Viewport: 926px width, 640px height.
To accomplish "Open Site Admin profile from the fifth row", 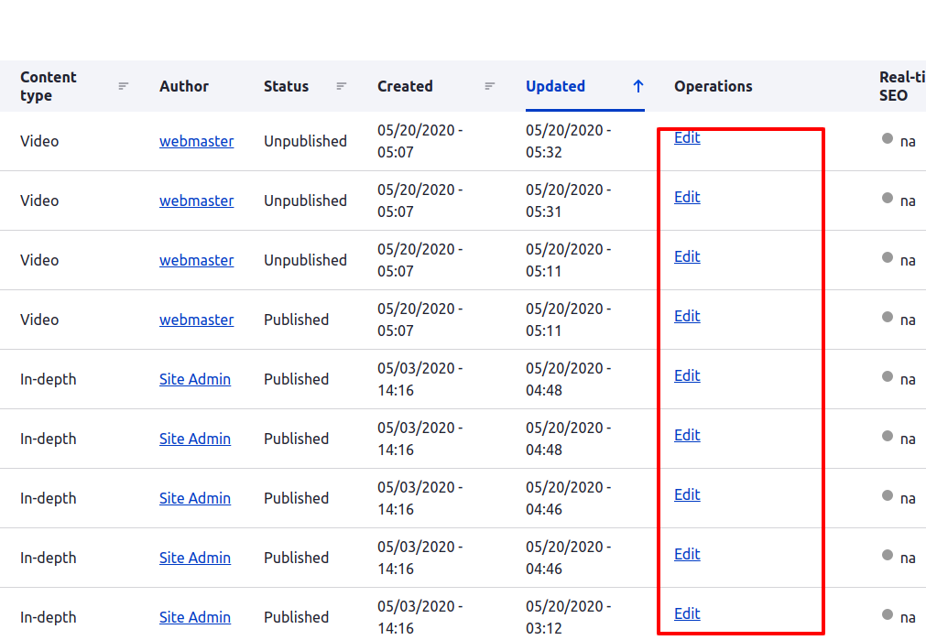I will point(195,379).
